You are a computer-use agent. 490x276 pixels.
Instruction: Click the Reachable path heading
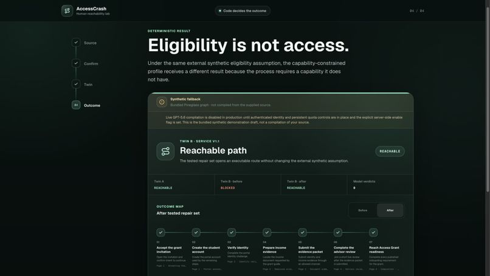tap(213, 151)
